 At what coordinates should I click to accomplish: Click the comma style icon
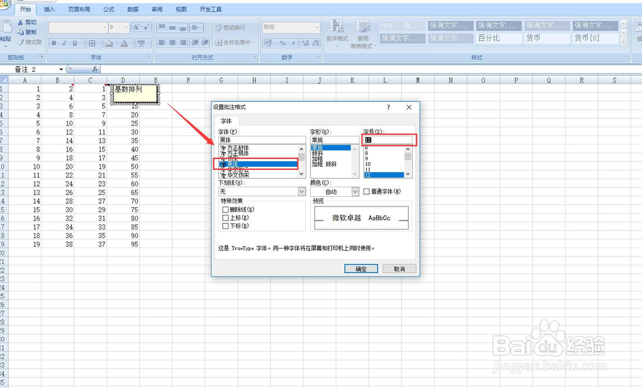293,43
